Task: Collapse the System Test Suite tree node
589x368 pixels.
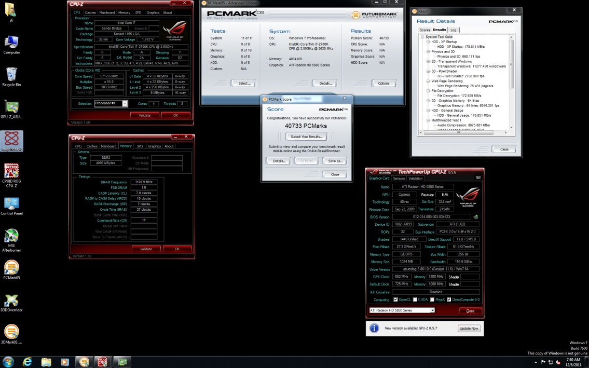Action: pyautogui.click(x=422, y=37)
